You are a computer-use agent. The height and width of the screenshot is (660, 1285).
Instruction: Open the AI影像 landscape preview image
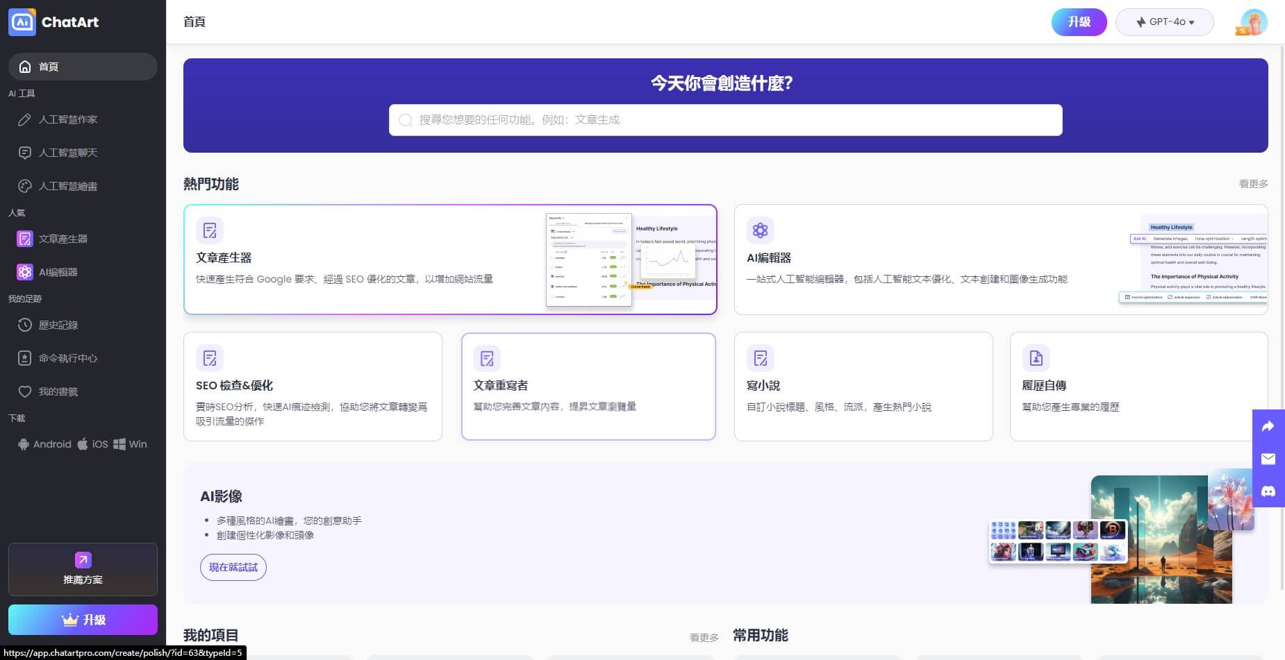click(x=1161, y=539)
